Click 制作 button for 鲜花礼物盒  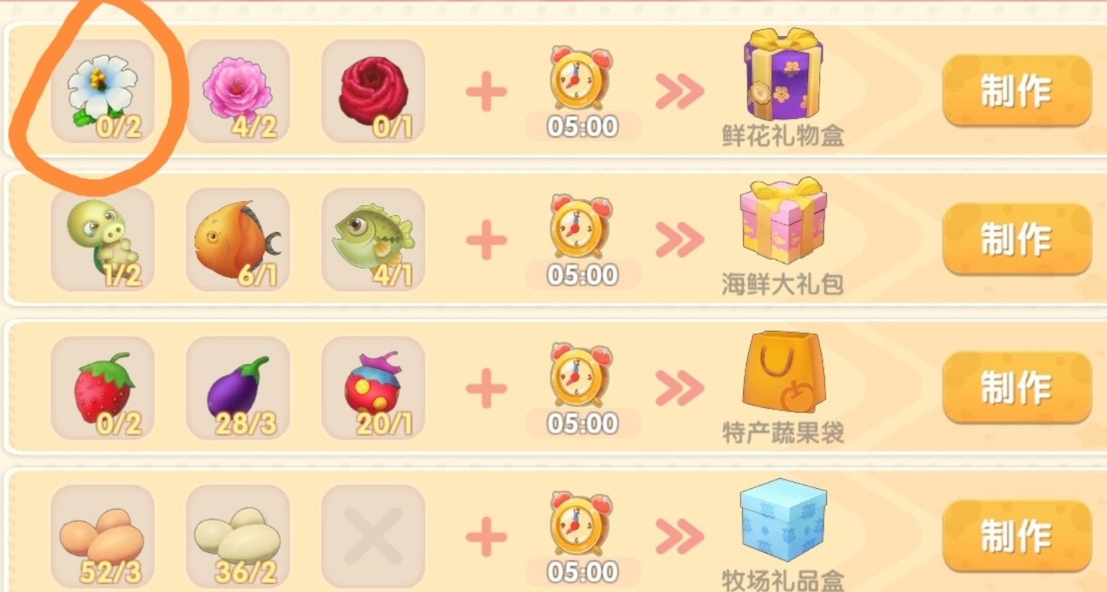click(x=1016, y=91)
